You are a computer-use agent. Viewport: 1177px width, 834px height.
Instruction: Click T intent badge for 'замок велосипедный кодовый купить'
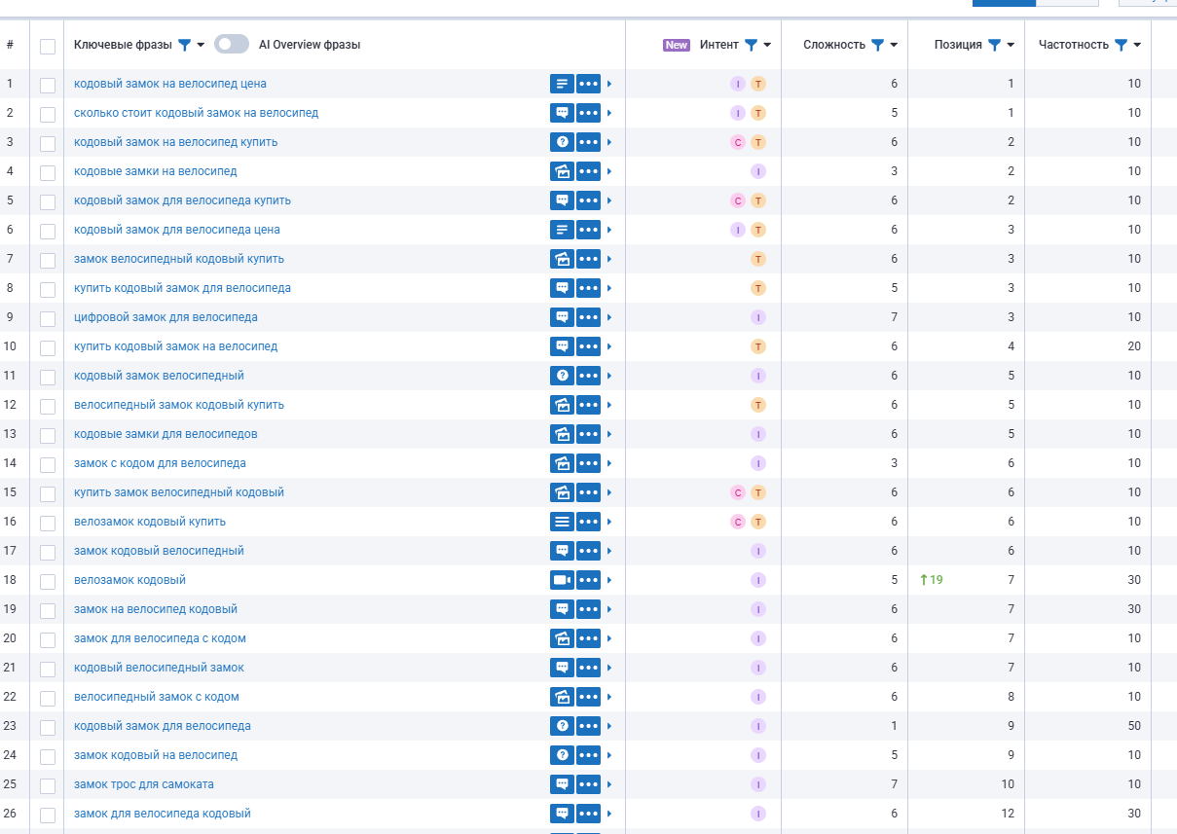[758, 259]
